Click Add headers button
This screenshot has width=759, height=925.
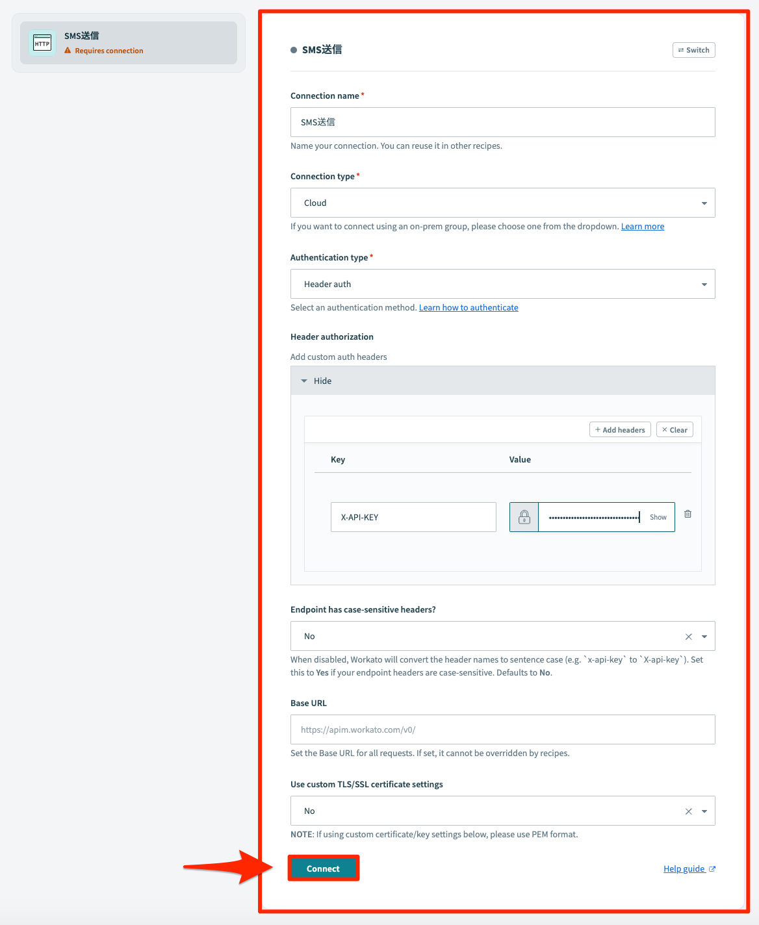coord(620,429)
